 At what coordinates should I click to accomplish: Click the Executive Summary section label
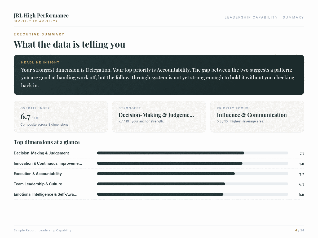tap(39, 34)
